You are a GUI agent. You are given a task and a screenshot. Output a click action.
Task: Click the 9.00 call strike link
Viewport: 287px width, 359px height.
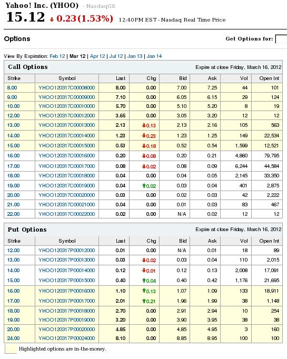(12, 97)
